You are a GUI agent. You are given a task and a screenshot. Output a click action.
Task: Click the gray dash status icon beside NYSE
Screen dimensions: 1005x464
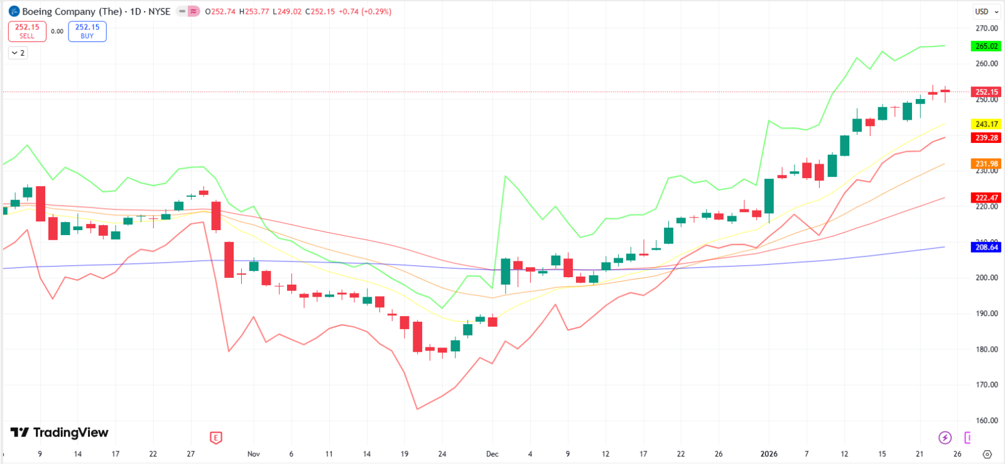(x=182, y=11)
